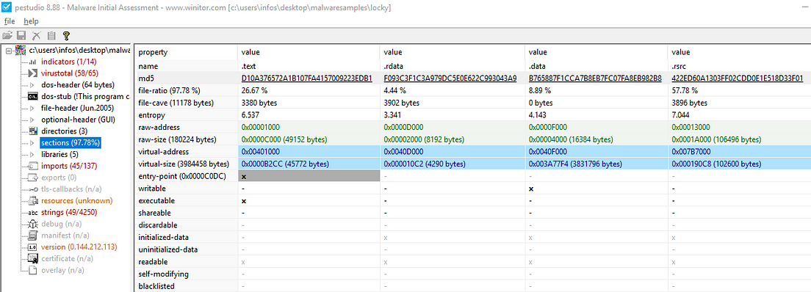Click the entry-point x cell under .text
Image resolution: width=811 pixels, height=292 pixels.
tap(309, 176)
